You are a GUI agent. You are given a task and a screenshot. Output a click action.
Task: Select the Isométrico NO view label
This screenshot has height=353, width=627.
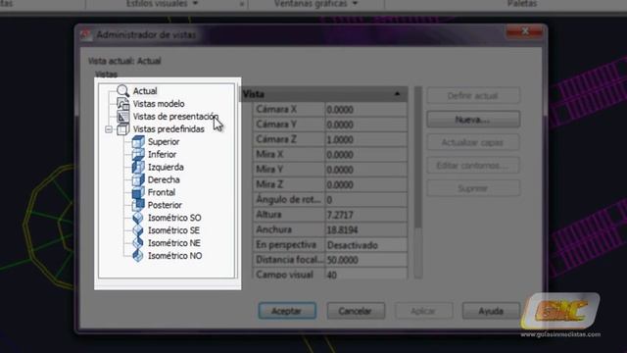(174, 256)
